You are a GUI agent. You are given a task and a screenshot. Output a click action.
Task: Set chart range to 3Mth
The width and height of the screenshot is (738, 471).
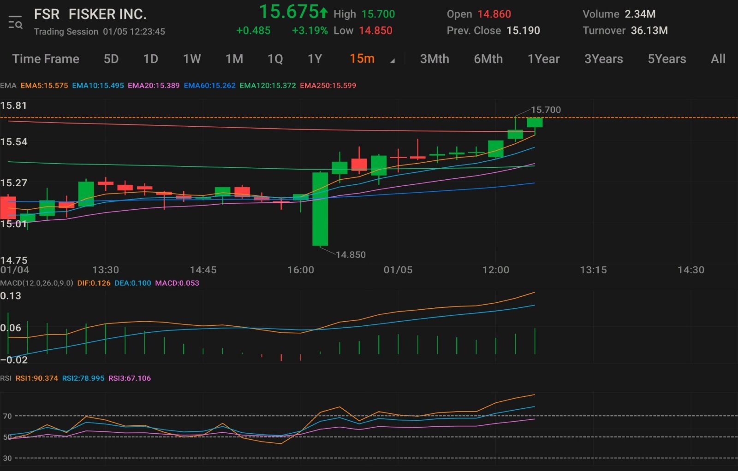tap(434, 59)
